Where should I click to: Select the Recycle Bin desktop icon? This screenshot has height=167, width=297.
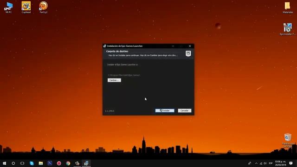tap(288, 140)
